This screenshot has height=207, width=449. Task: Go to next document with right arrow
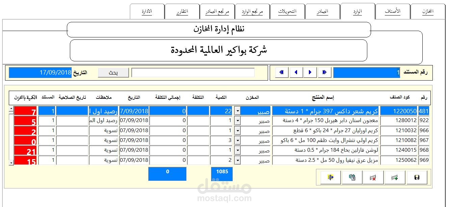(x=310, y=72)
